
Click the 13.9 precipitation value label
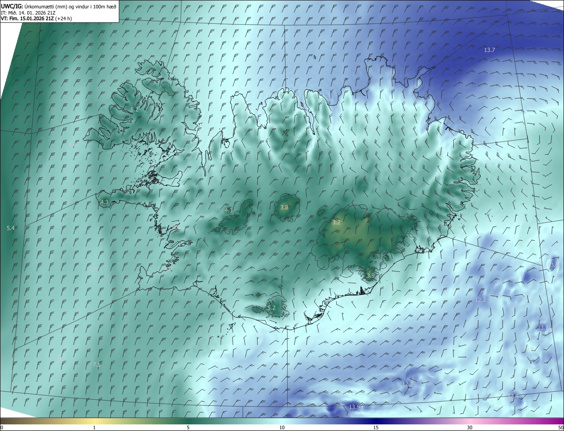click(354, 407)
